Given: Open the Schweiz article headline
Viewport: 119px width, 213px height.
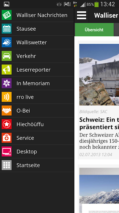Looking at the screenshot, I should [99, 123].
